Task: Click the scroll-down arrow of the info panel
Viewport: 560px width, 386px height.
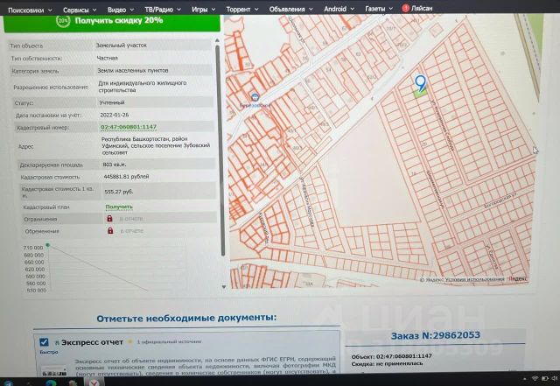Action: coord(224,286)
